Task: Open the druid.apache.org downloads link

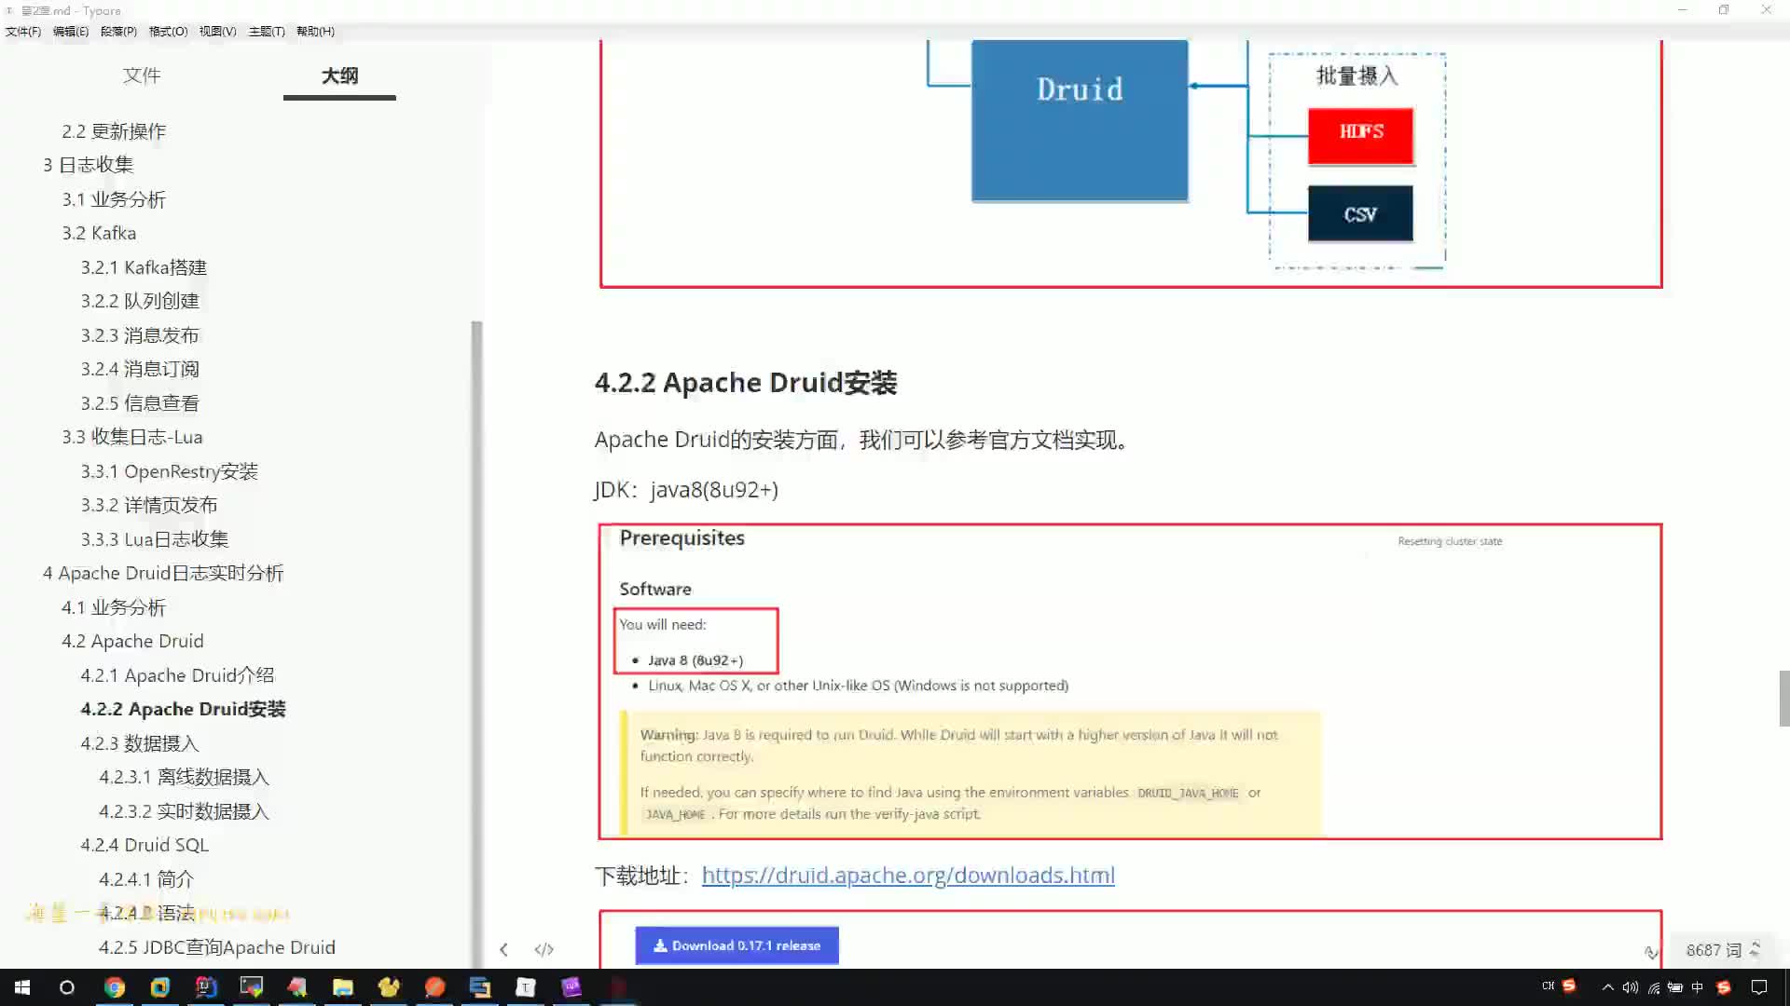Action: coord(908,875)
